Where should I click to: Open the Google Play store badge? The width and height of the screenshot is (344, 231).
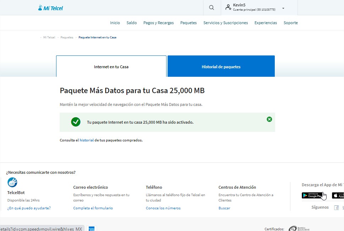(312, 195)
